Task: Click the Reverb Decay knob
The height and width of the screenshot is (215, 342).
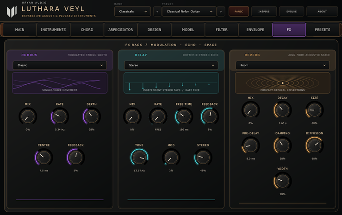Action: 282,110
